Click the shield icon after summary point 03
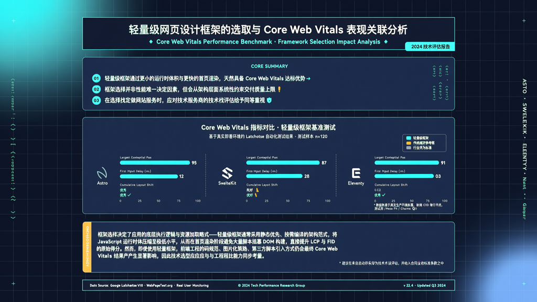This screenshot has height=302, width=537. point(269,100)
